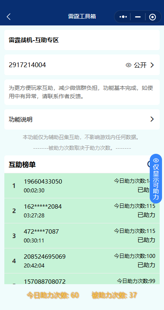Expand the 功能说明 row chevron

coord(152,119)
